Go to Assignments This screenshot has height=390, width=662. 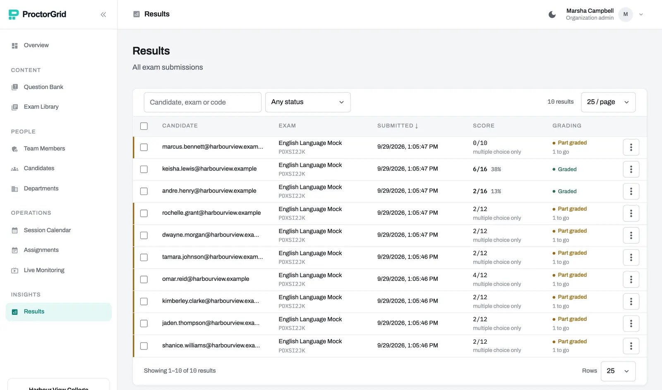[x=59, y=250]
